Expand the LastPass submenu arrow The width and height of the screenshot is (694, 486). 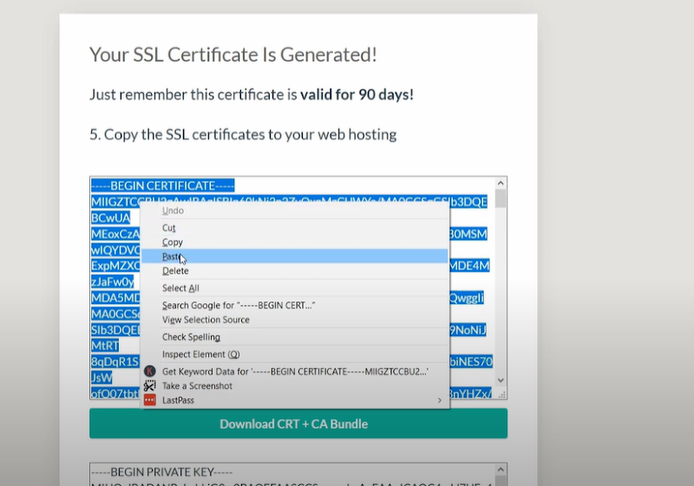439,400
